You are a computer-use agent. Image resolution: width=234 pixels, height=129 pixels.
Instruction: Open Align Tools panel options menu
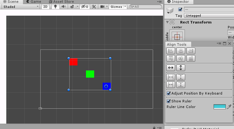tap(219, 44)
